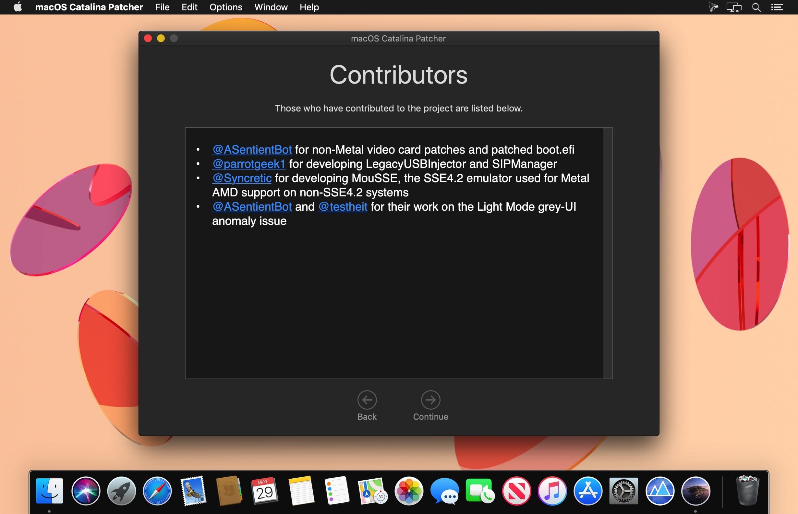
Task: Open the first @ASentientBot link
Action: [252, 149]
